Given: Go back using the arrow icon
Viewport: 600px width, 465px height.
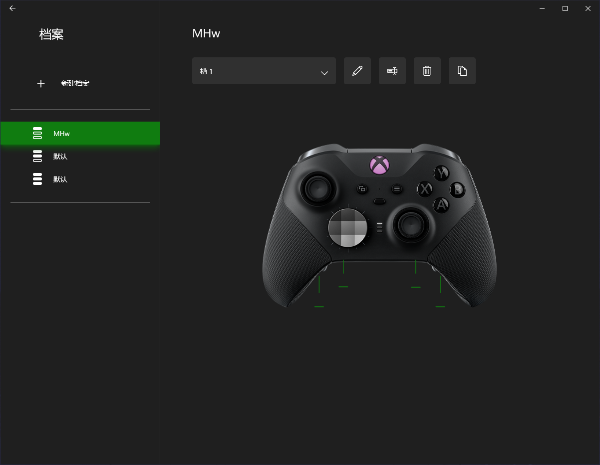Looking at the screenshot, I should tap(12, 8).
